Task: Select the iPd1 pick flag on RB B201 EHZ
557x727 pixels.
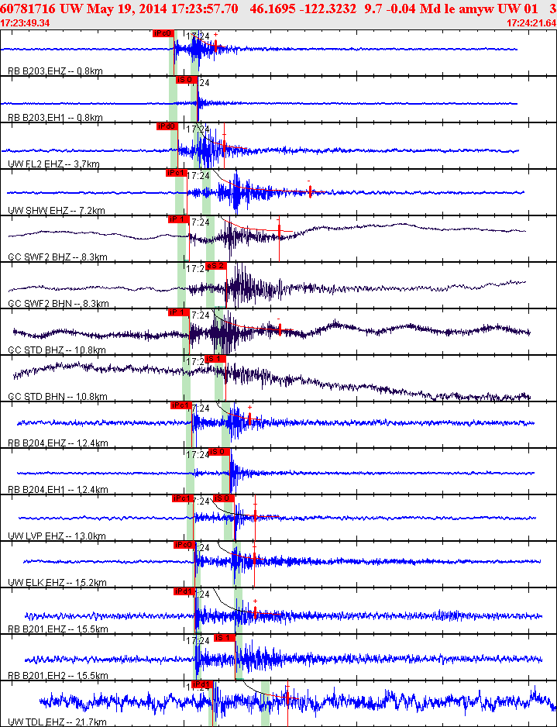Action: pos(184,591)
